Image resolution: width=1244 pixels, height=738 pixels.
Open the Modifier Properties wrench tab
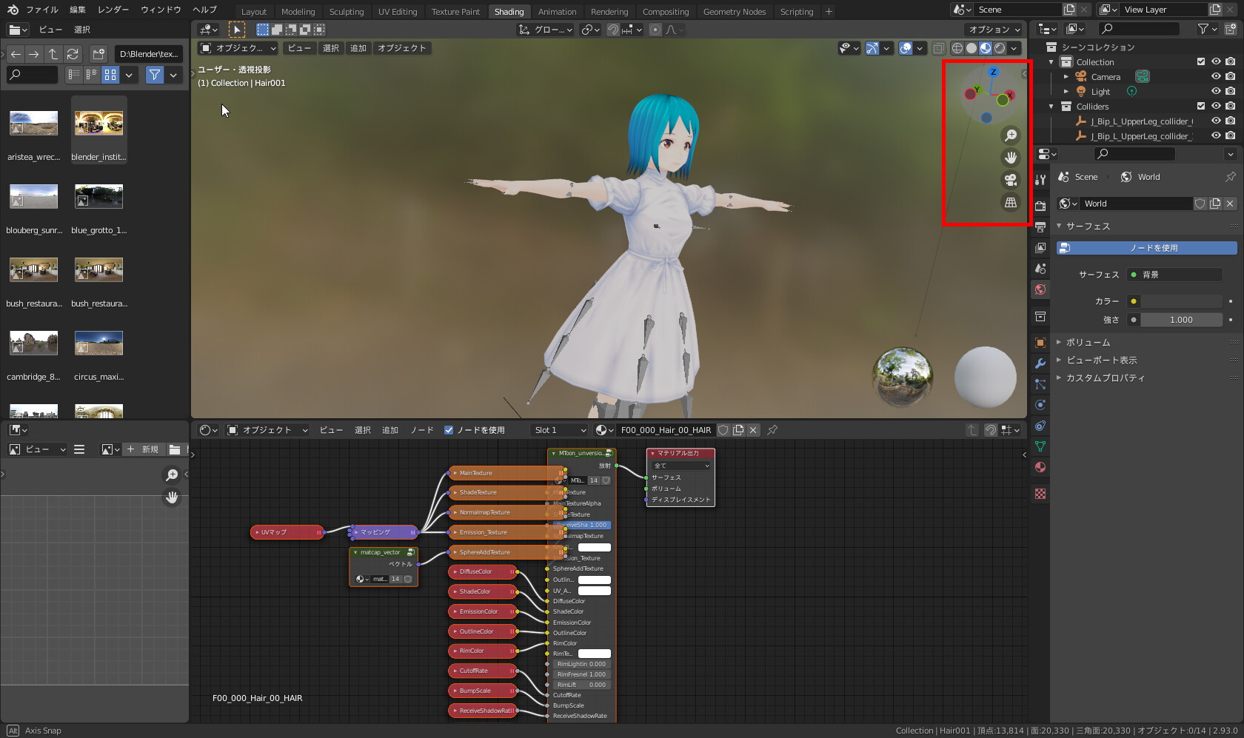click(x=1040, y=363)
